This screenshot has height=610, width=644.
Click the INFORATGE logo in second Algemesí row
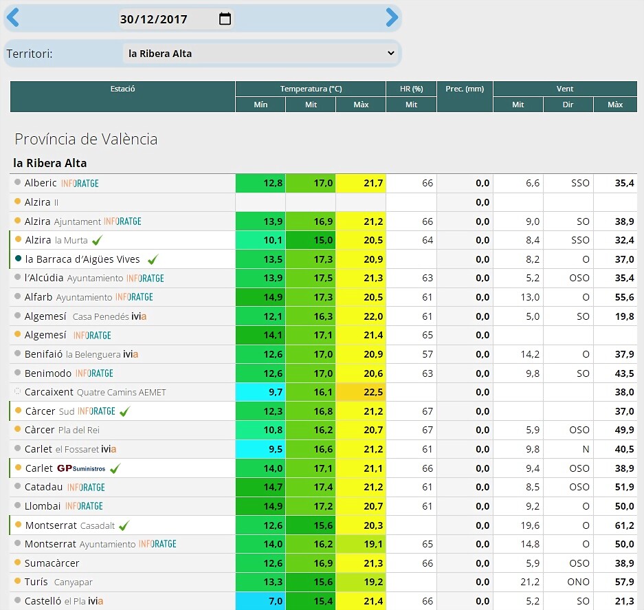point(92,336)
